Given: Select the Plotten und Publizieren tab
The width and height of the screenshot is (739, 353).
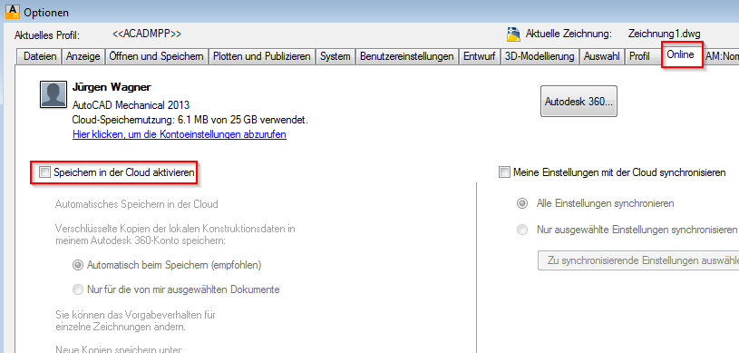Looking at the screenshot, I should pos(261,56).
